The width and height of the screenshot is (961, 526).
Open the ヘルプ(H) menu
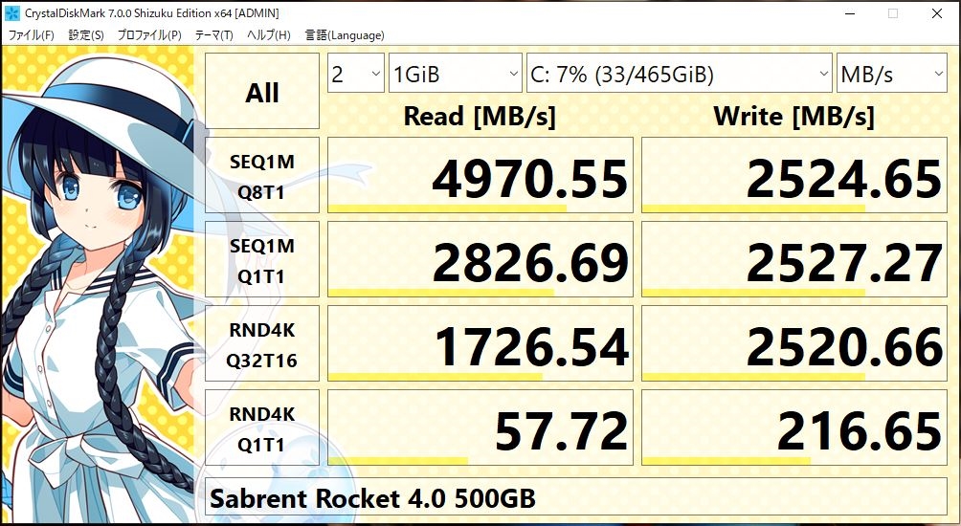pos(268,35)
